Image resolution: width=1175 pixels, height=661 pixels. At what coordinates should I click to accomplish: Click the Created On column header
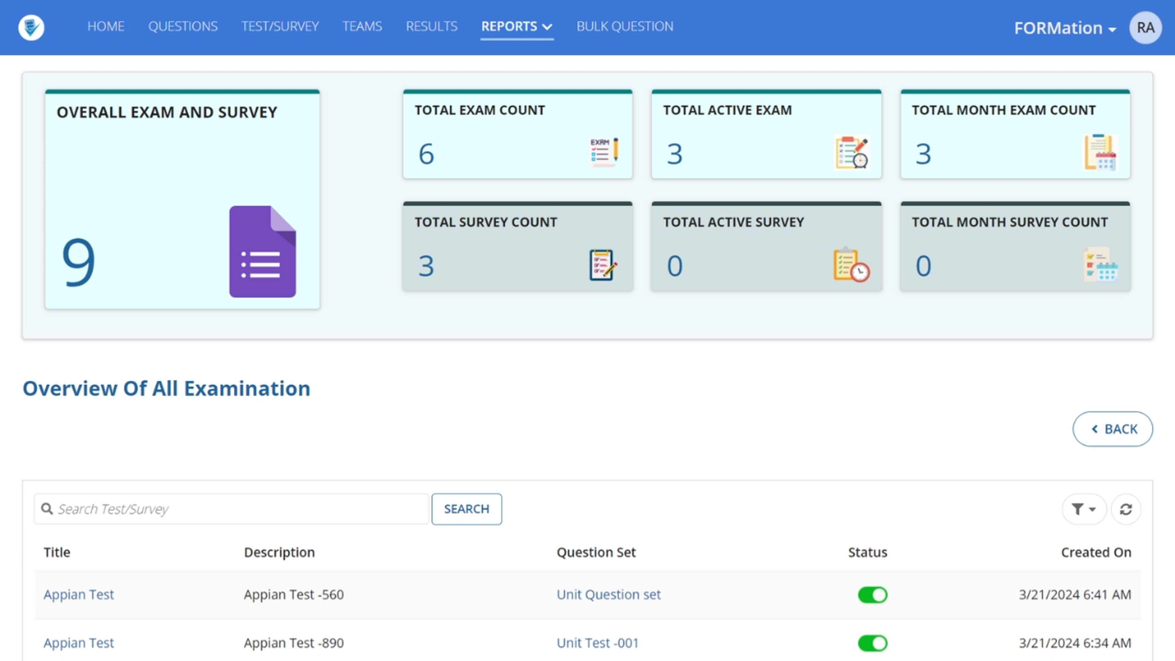point(1096,552)
